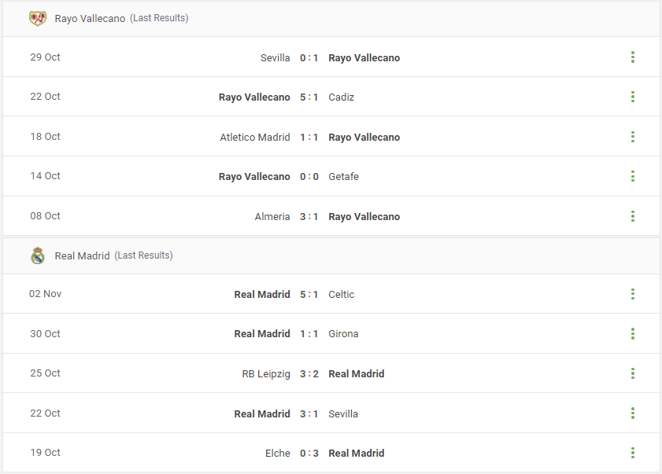This screenshot has width=662, height=474.
Task: Click the Rayo Vallecano club crest icon
Action: 38,18
